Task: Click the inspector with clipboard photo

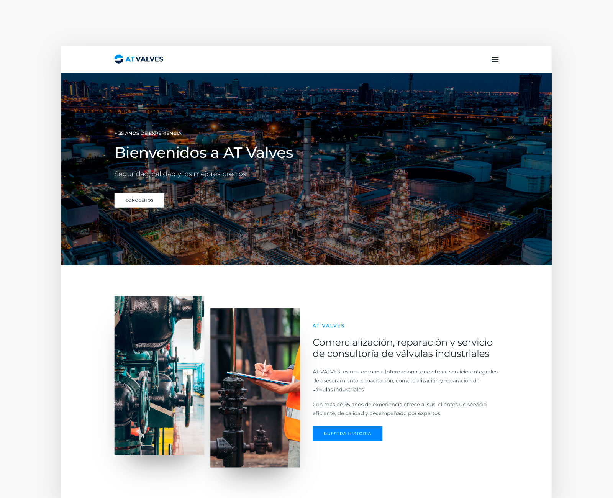Action: [255, 388]
